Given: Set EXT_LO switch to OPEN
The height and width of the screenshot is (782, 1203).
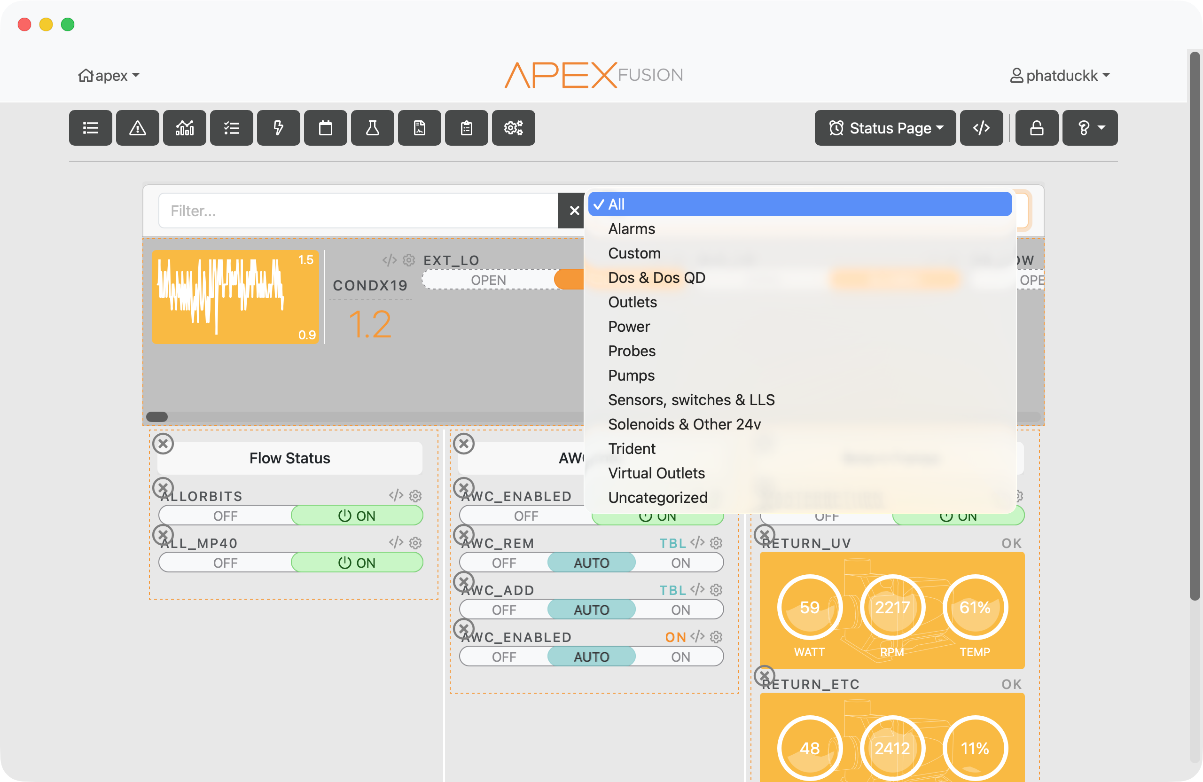Looking at the screenshot, I should [488, 280].
